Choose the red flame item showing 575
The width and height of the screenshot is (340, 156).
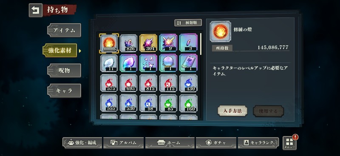(109, 83)
